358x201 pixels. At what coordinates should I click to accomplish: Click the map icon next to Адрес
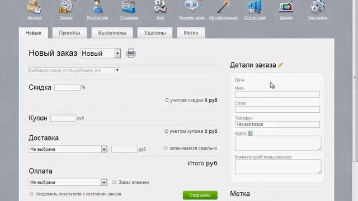(250, 133)
